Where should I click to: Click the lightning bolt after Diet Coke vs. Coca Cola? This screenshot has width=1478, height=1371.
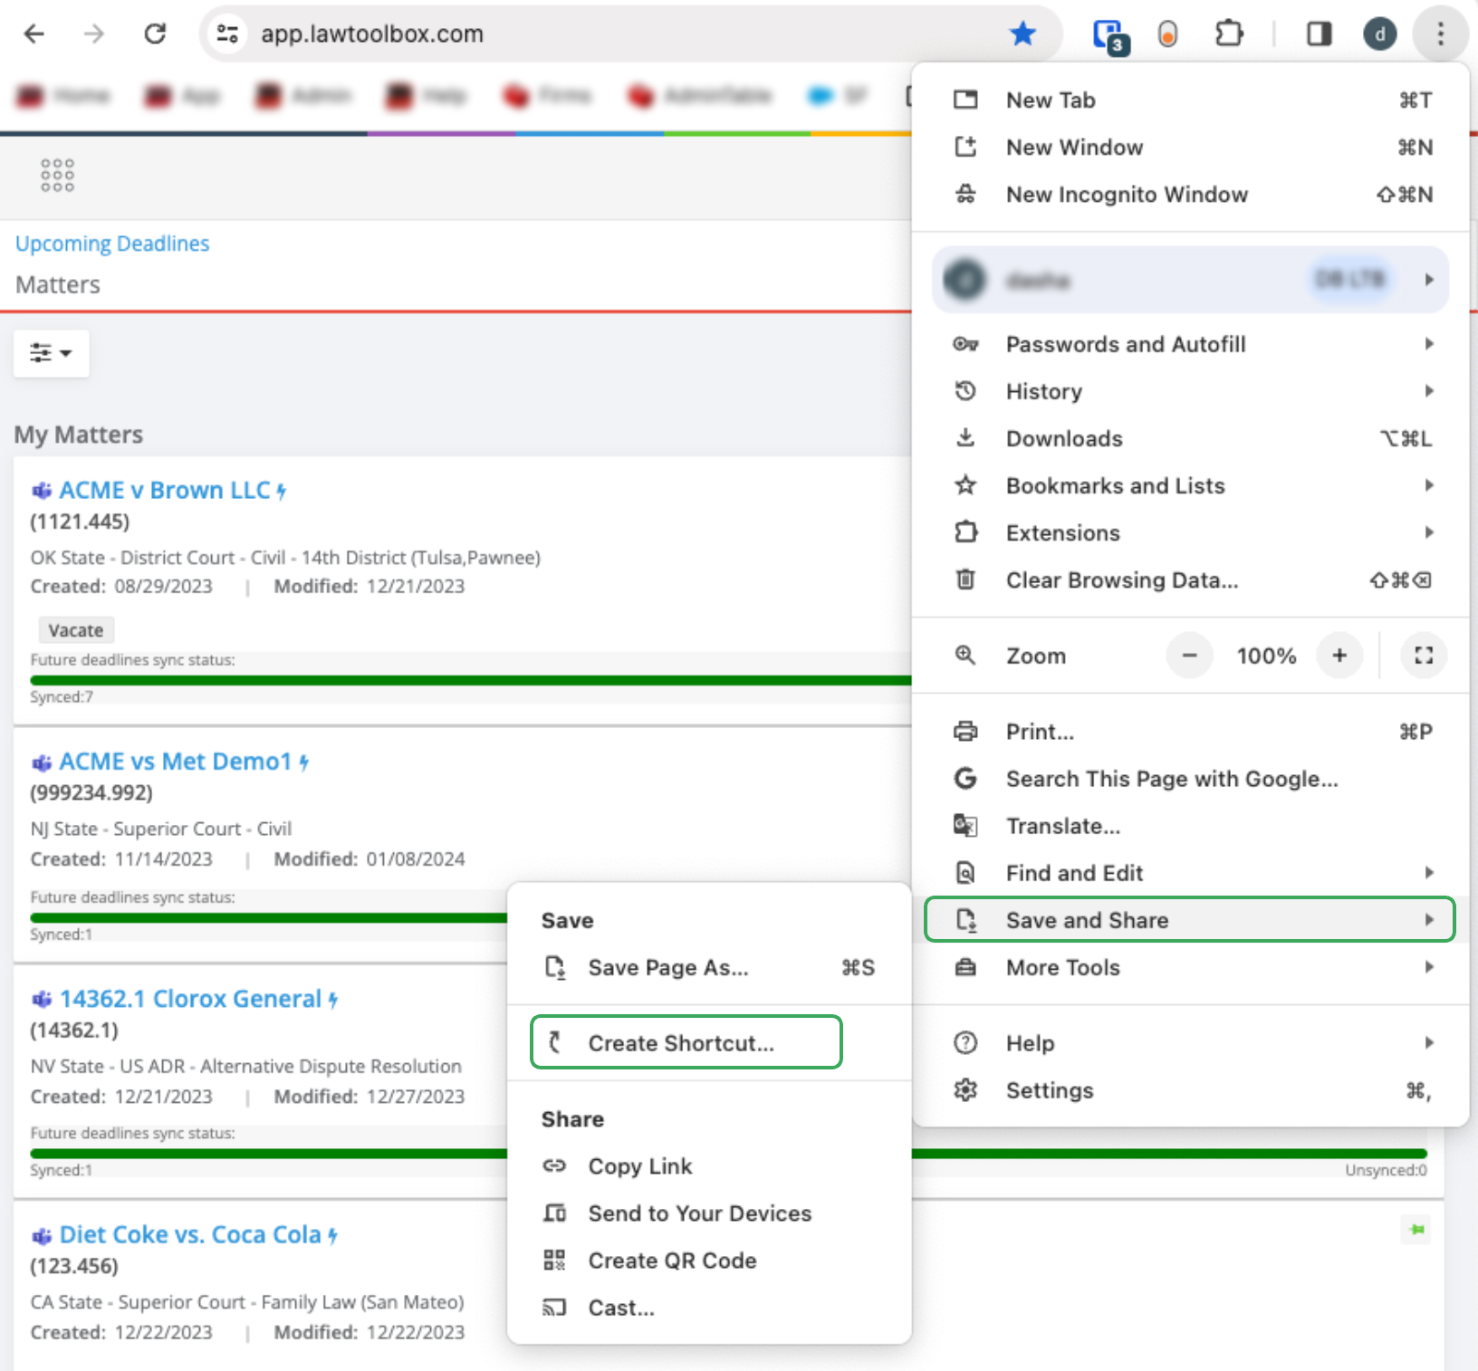tap(333, 1236)
